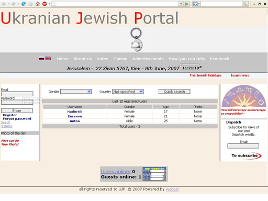Click the red Adblock icon
The image size is (268, 201).
(x=44, y=4)
